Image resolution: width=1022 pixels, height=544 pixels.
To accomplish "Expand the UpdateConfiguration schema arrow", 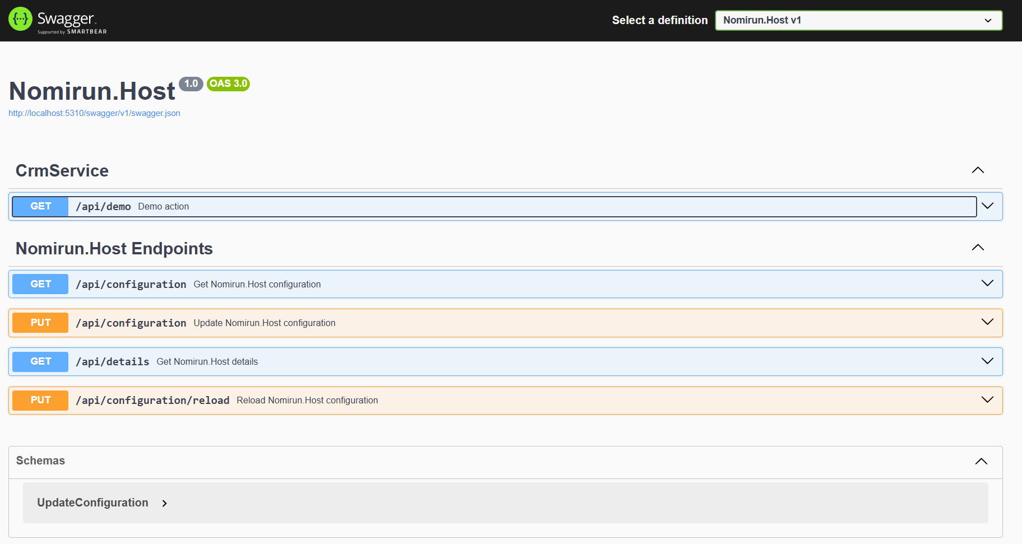I will [x=164, y=504].
